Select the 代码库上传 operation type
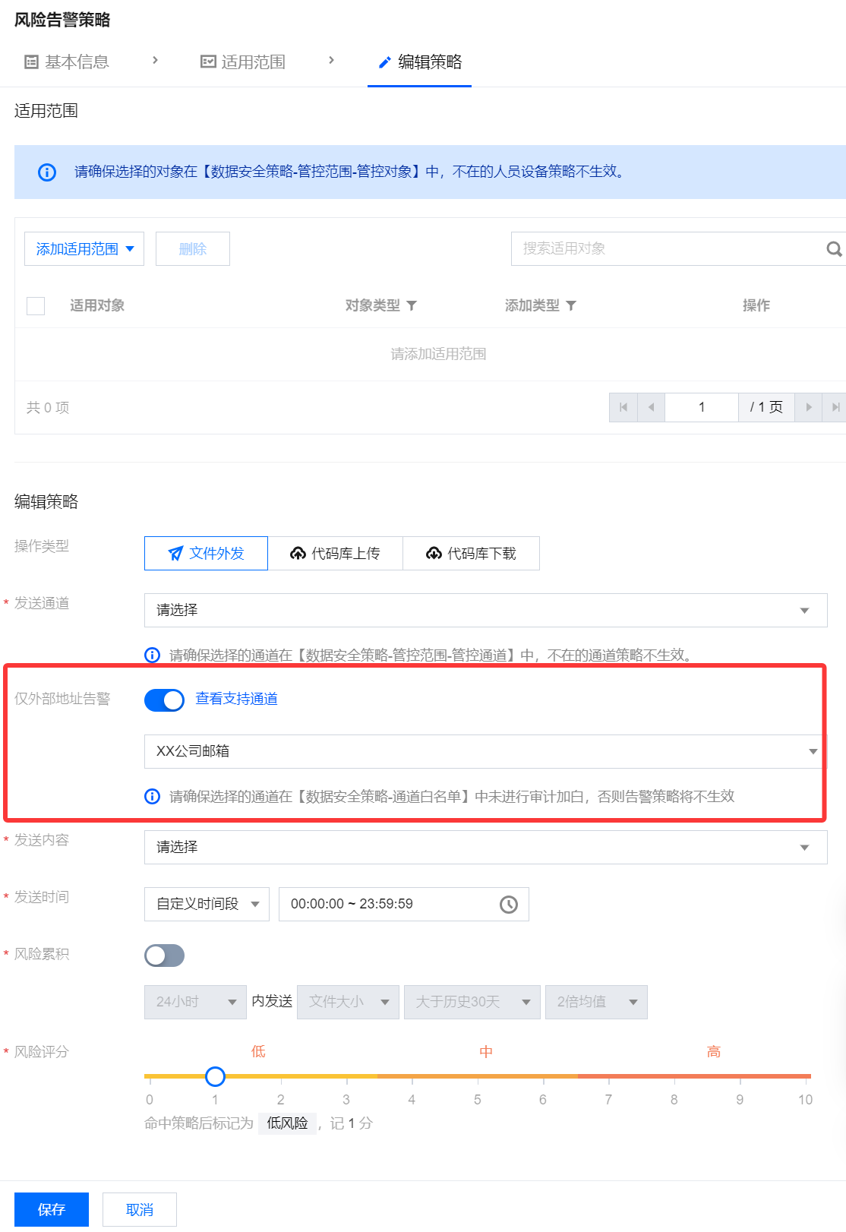This screenshot has width=846, height=1232. (335, 554)
